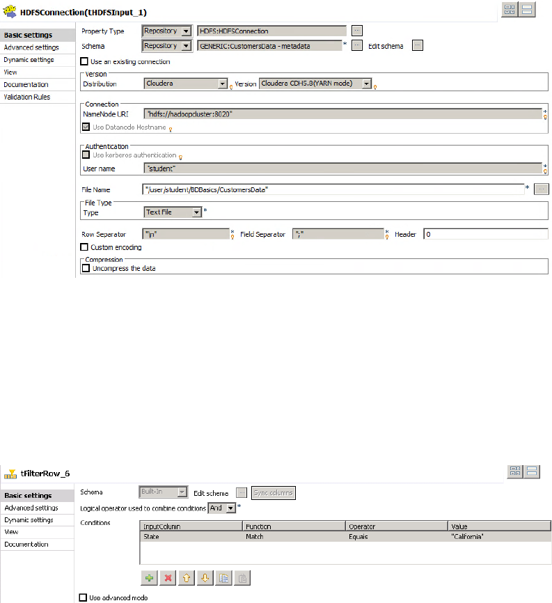Open the Distribution Cloudera dropdown
This screenshot has height=603, width=552.
[x=186, y=84]
